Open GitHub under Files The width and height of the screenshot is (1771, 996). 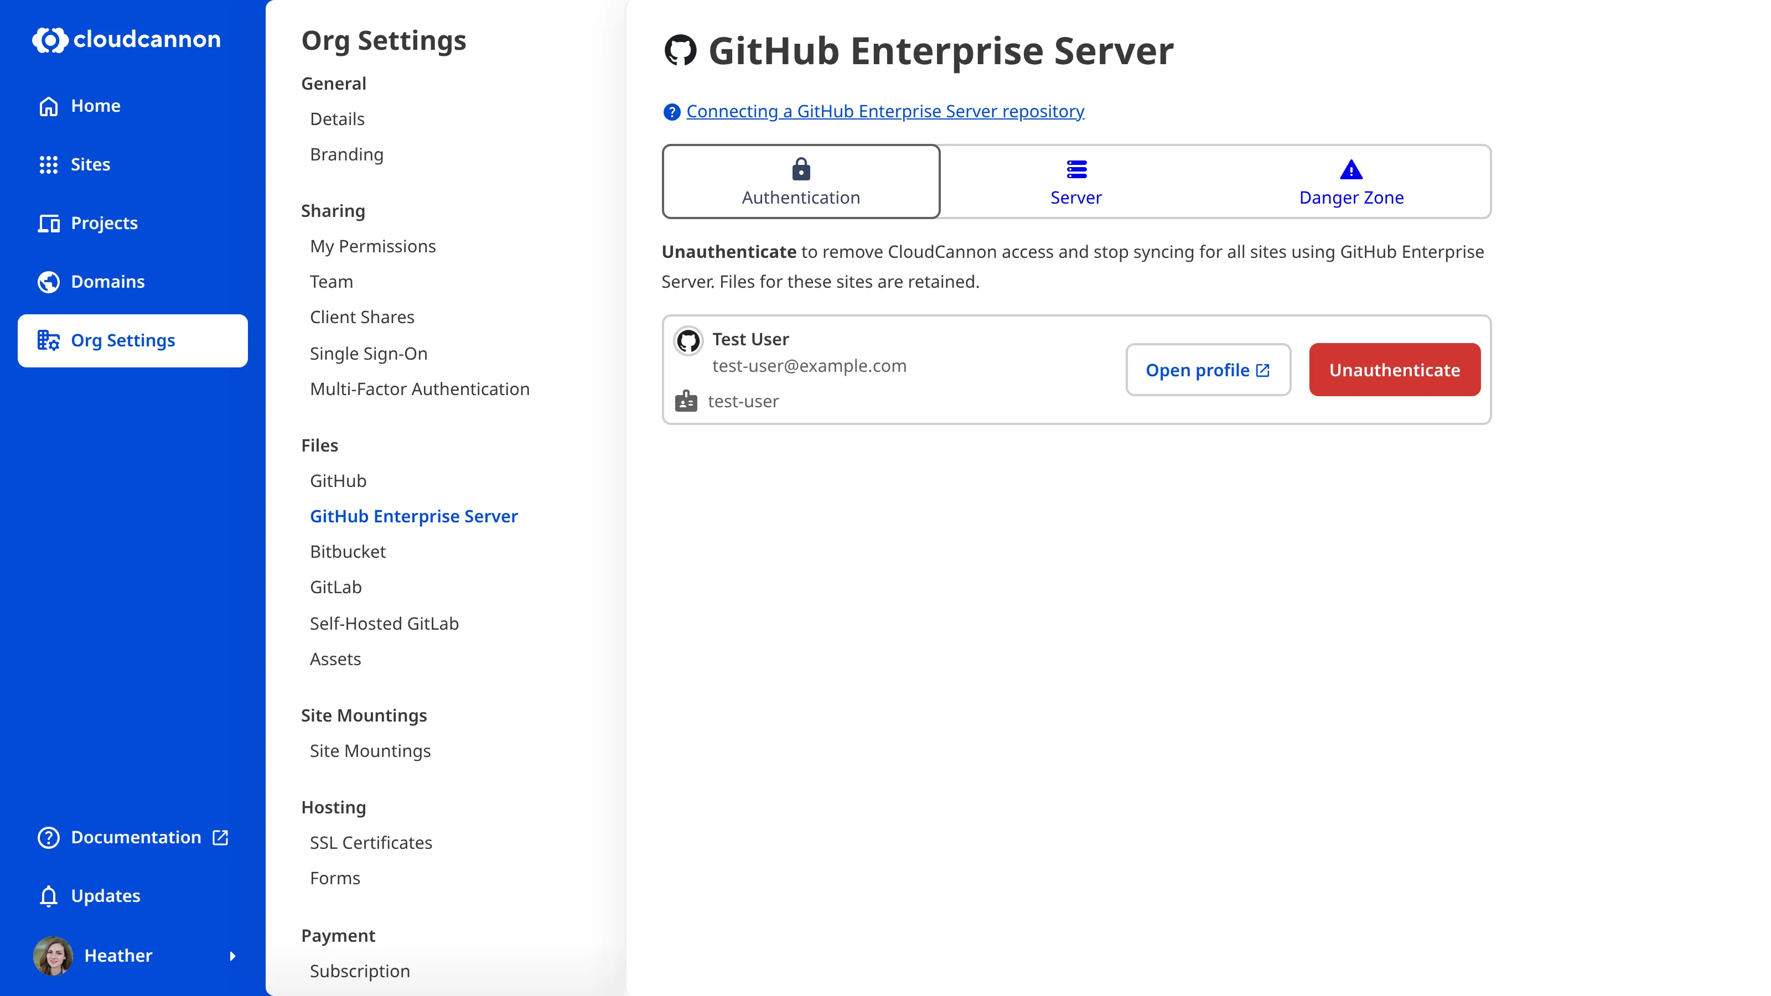point(338,480)
